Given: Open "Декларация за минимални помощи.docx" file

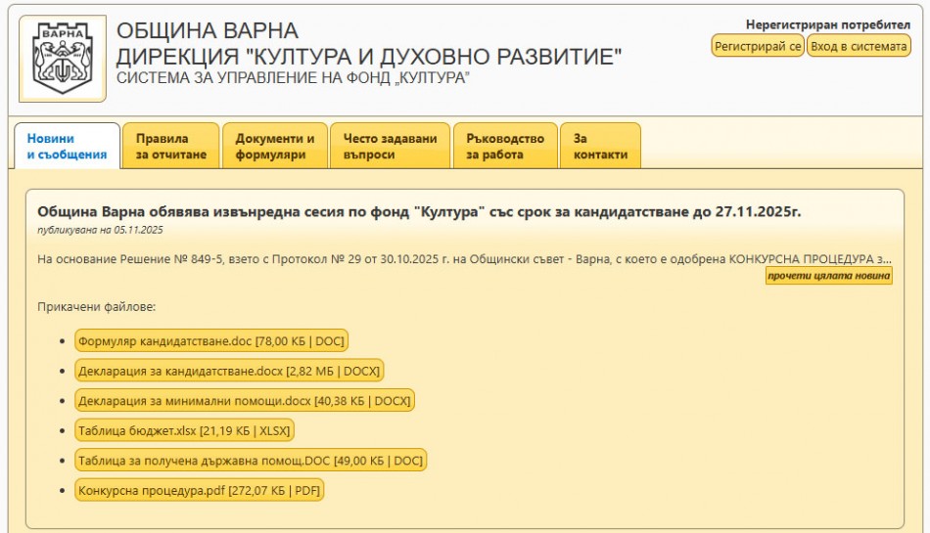Looking at the screenshot, I should point(245,401).
